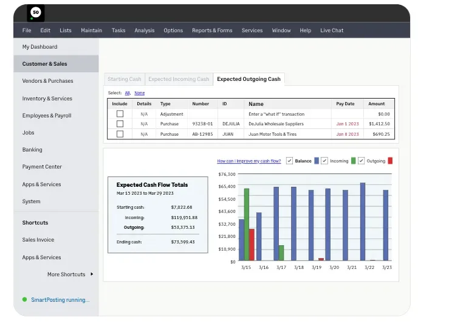
Task: Open the Lists menu
Action: tap(65, 30)
